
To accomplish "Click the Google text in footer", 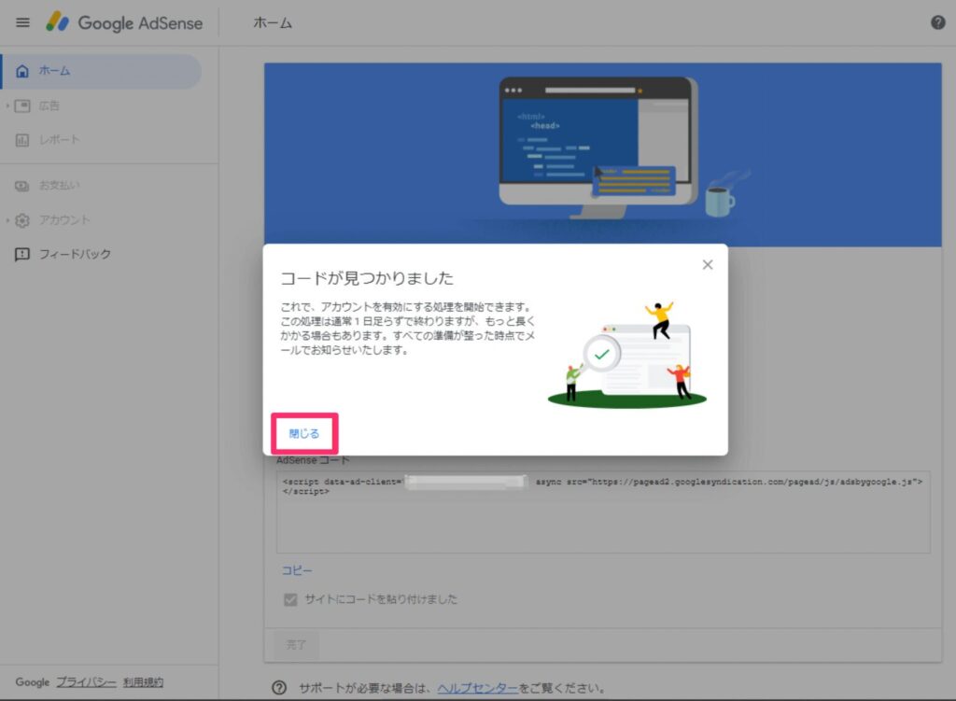I will click(33, 682).
